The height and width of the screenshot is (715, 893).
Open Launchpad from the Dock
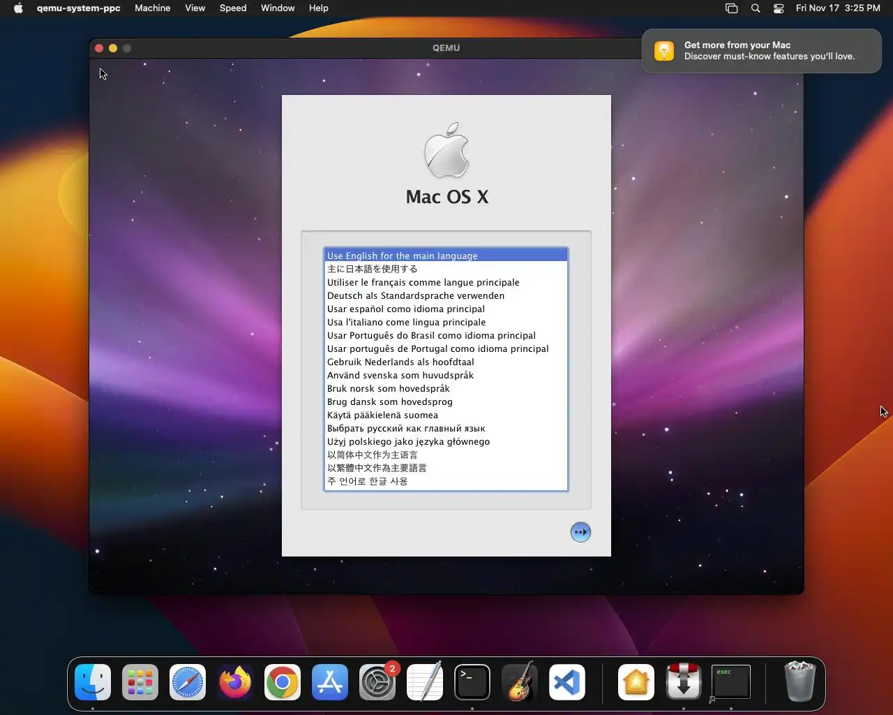click(140, 682)
